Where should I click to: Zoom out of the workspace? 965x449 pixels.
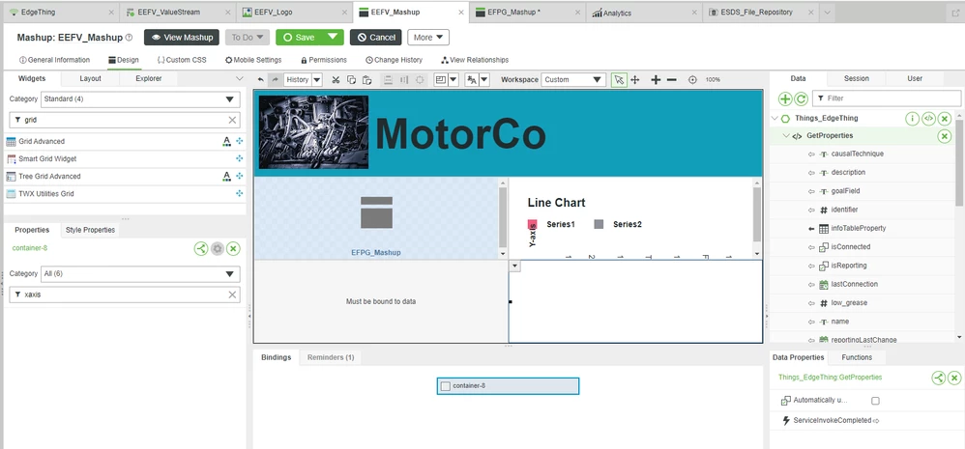[x=671, y=80]
